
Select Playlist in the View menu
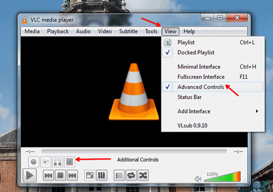coord(213,42)
